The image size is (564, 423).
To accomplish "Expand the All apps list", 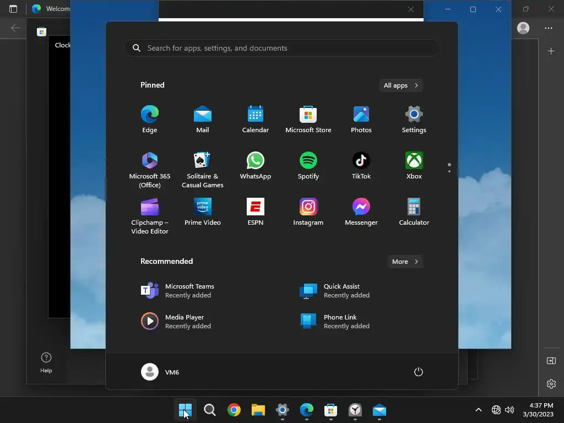I will click(401, 85).
